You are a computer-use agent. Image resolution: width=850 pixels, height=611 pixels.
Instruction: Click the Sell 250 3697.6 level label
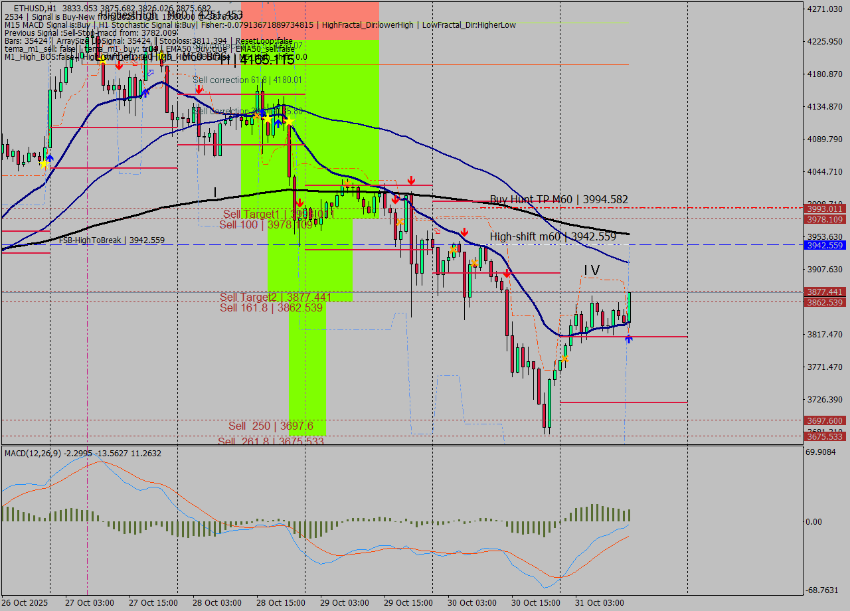(x=270, y=426)
